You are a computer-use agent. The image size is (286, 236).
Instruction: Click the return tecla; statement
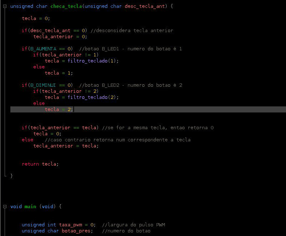pos(39,164)
